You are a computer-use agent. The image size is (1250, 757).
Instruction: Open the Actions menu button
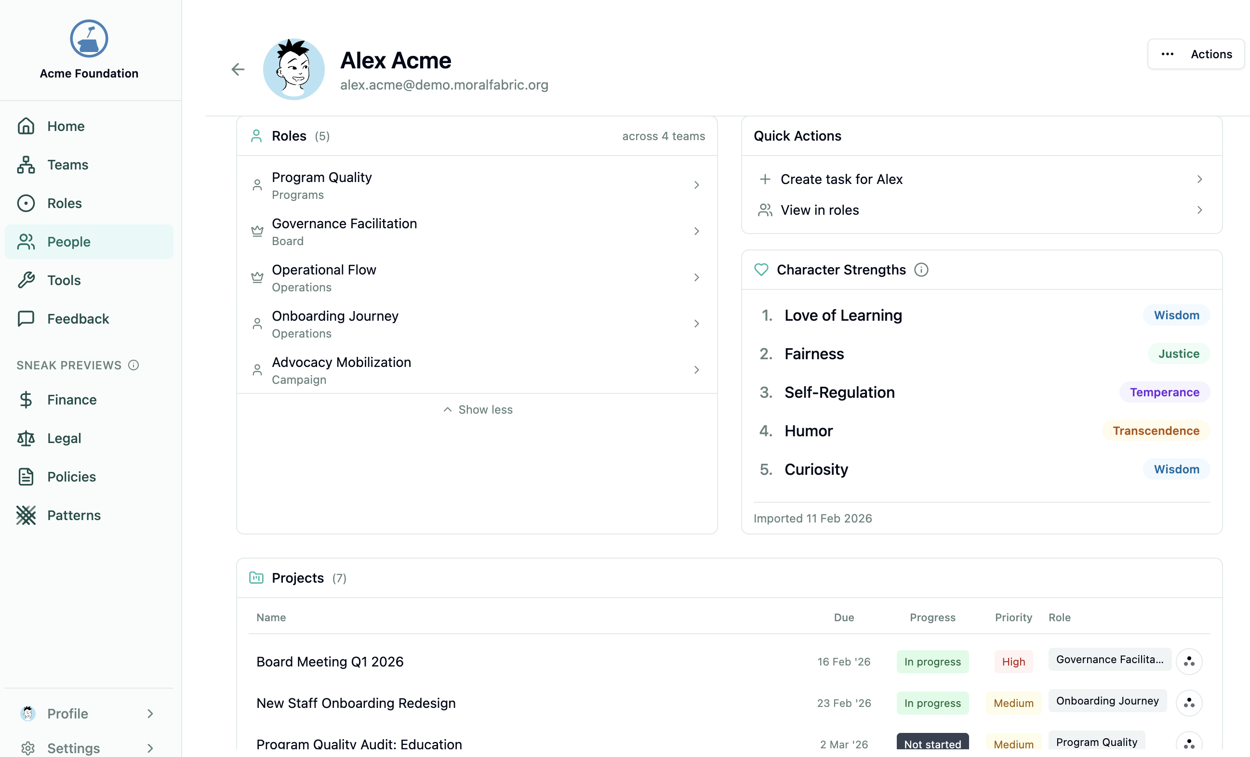pyautogui.click(x=1196, y=54)
